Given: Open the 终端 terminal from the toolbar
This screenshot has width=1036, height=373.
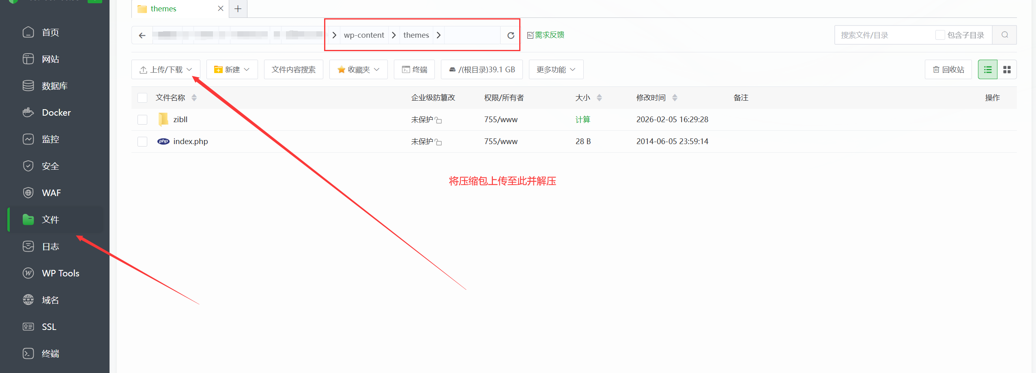Looking at the screenshot, I should click(414, 69).
